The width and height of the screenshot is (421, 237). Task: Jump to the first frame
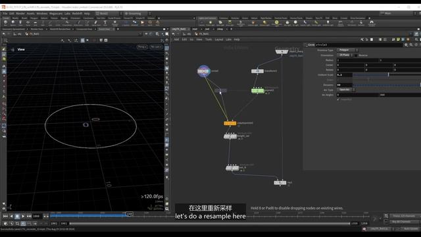point(5,216)
